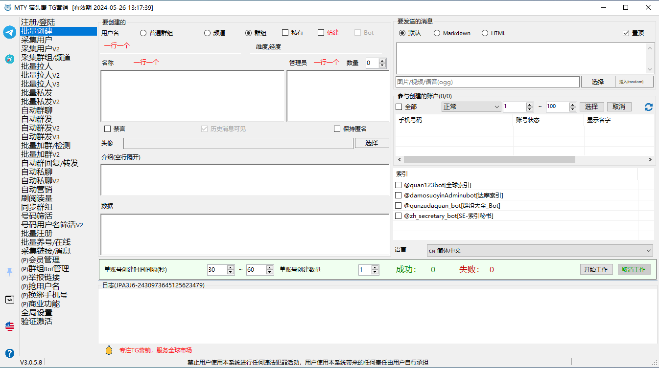
Task: Open the 正常 account status dropdown
Action: pos(471,107)
